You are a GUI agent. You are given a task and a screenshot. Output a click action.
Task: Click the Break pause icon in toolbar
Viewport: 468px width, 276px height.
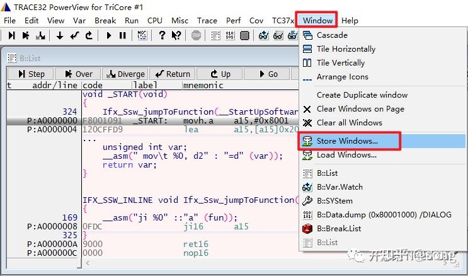[122, 35]
